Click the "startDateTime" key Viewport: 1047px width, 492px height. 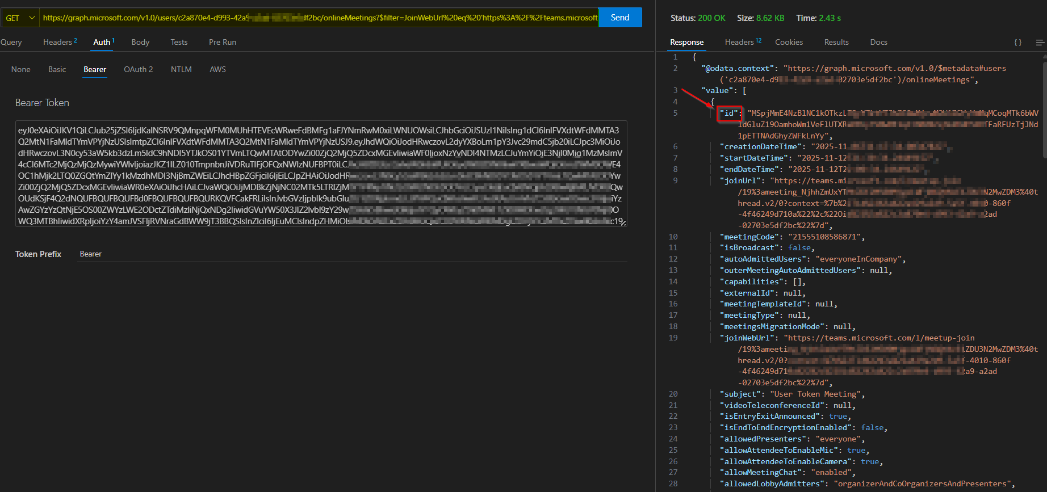coord(753,158)
